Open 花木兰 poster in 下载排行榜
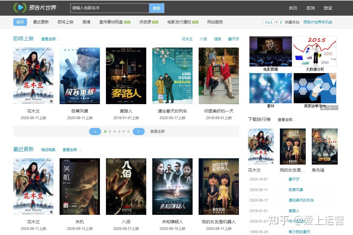 pyautogui.click(x=261, y=146)
